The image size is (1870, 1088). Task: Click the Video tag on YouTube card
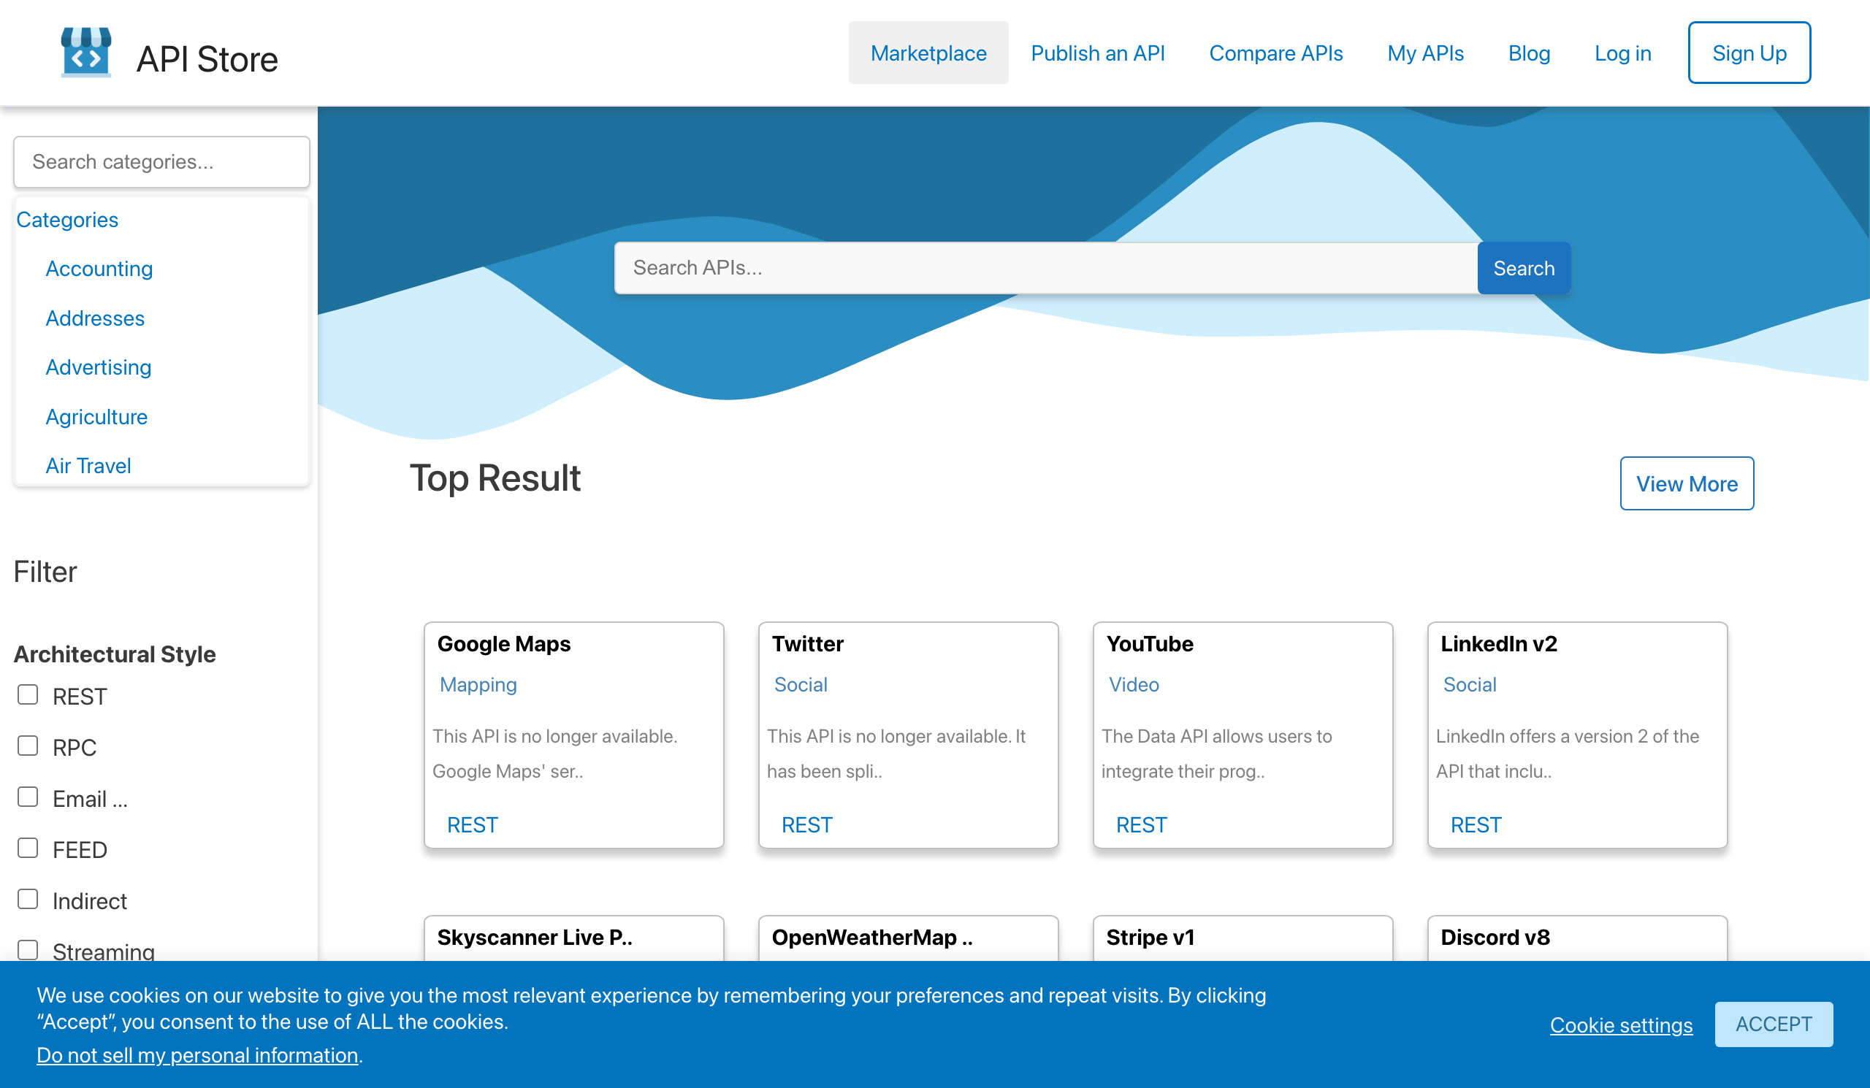pyautogui.click(x=1133, y=684)
